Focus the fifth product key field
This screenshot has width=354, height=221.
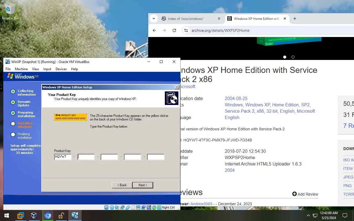pos(156,157)
